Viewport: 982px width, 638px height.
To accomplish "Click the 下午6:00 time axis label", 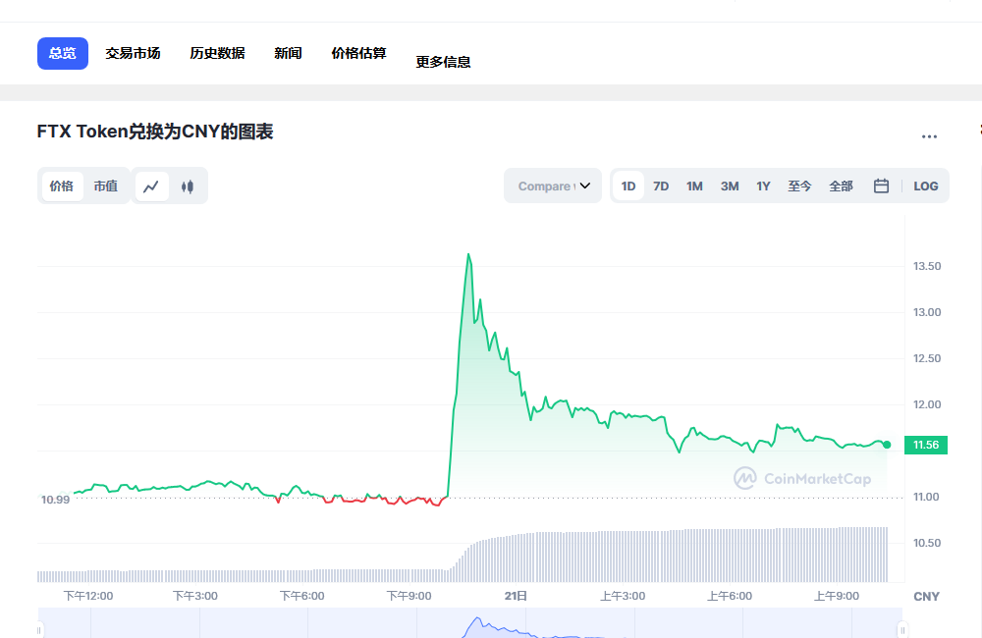I will 301,596.
